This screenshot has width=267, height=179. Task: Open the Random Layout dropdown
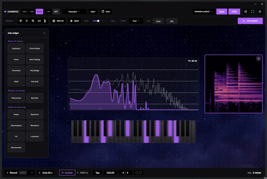point(203,12)
